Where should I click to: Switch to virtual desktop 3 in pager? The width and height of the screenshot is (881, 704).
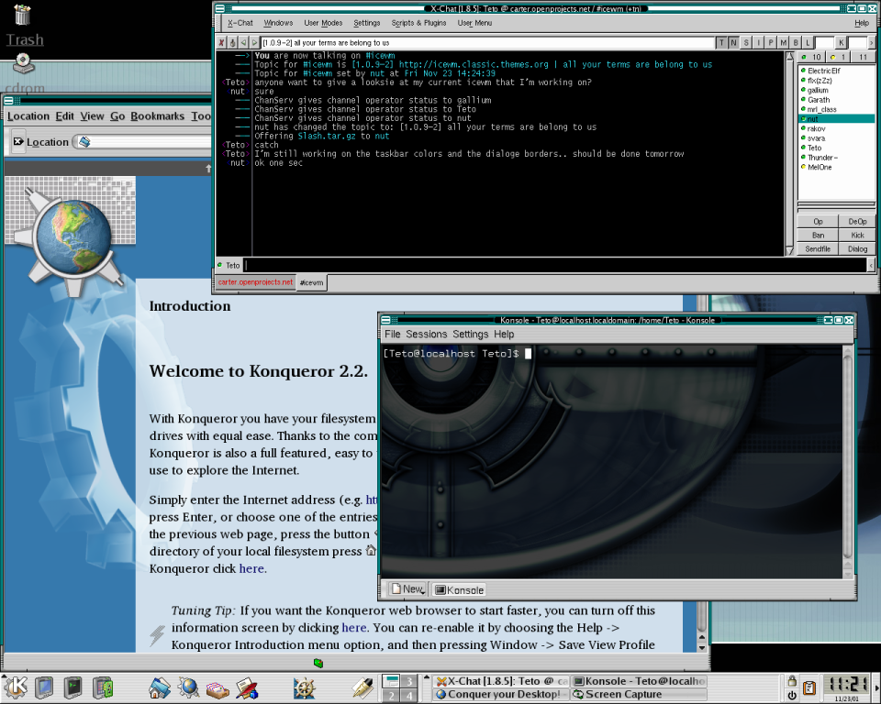[409, 682]
